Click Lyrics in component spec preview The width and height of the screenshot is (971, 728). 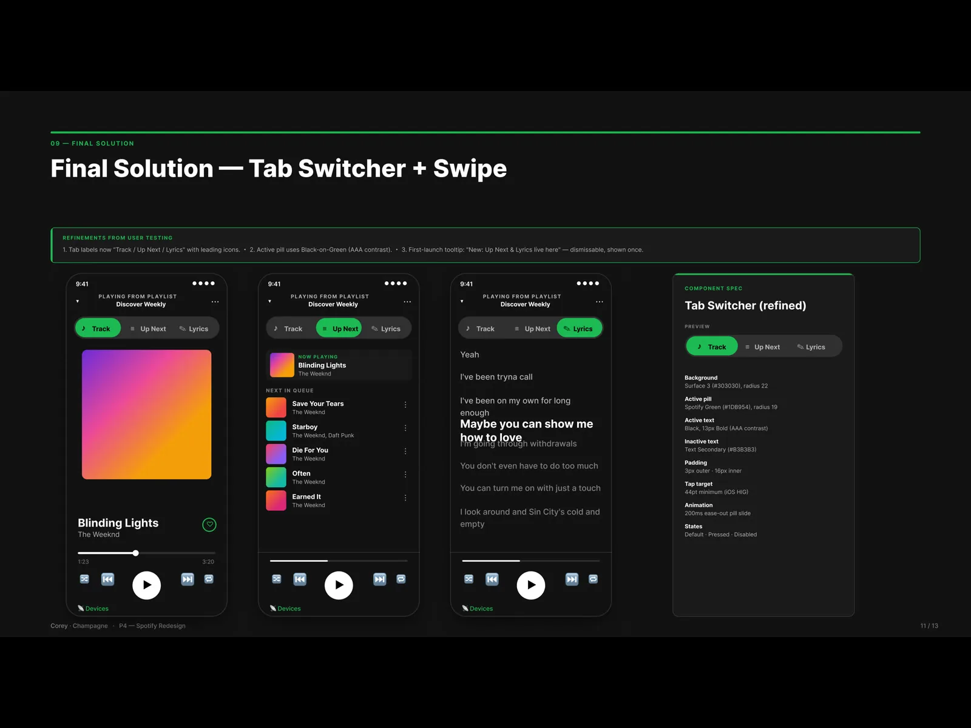811,347
